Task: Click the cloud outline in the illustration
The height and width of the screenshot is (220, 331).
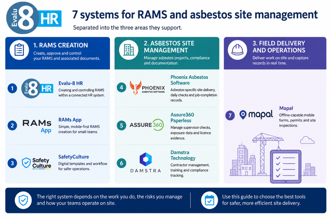Action: (x=307, y=140)
